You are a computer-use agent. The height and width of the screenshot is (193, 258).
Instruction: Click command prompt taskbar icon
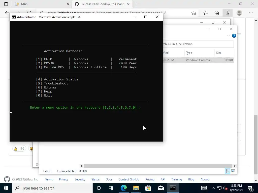[x=173, y=188]
